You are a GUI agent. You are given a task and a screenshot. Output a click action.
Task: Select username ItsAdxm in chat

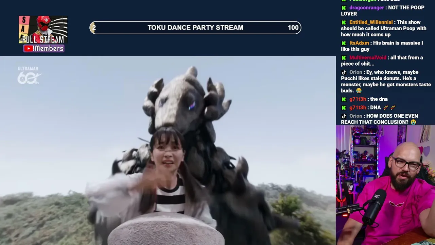[x=359, y=43]
